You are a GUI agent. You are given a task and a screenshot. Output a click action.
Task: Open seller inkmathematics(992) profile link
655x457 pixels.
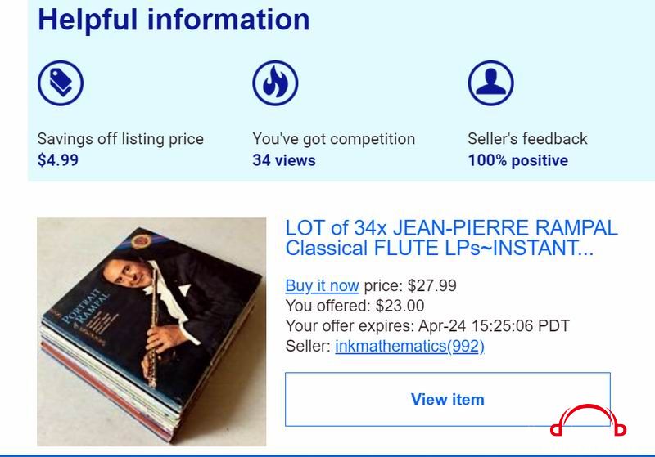click(409, 346)
